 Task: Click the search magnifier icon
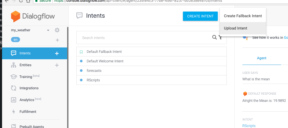(214, 37)
